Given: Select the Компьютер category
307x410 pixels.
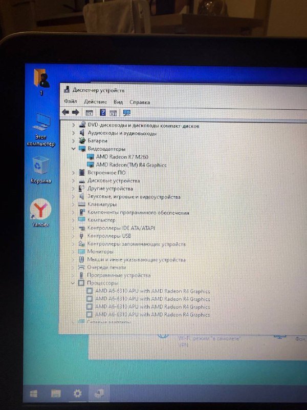Looking at the screenshot, I should coord(101,220).
